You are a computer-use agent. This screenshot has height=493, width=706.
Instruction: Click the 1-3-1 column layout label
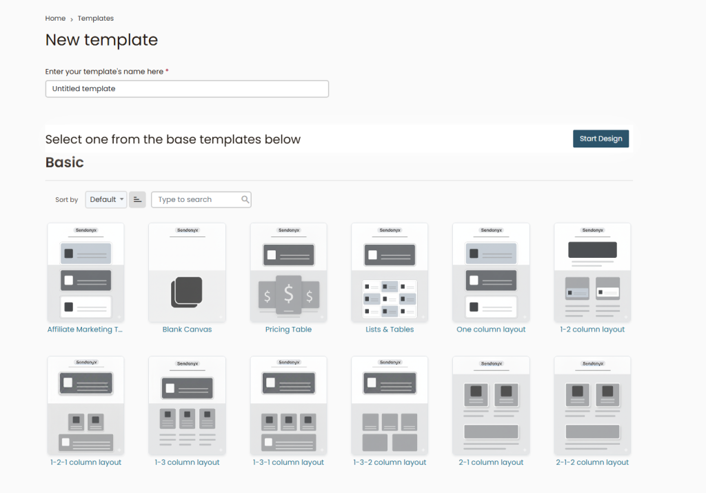click(288, 463)
